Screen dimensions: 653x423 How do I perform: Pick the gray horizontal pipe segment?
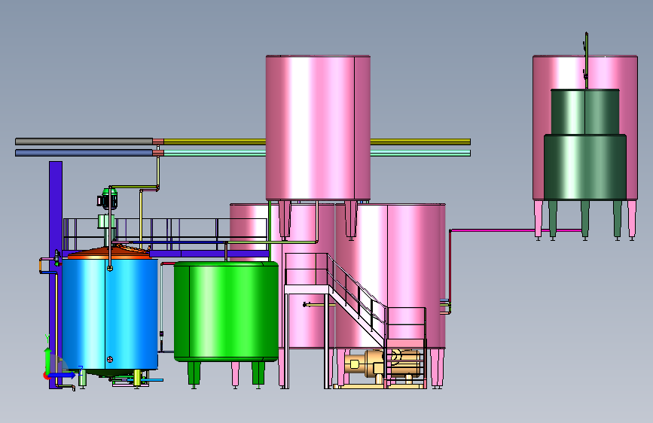point(84,142)
